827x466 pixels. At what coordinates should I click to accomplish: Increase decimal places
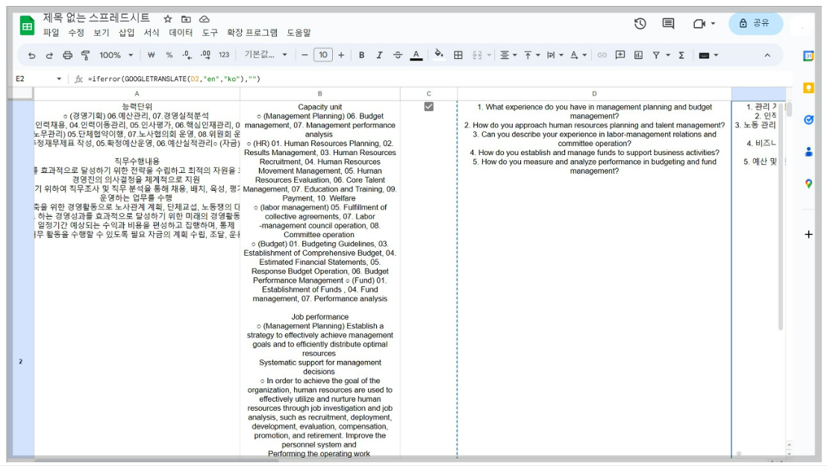[x=206, y=55]
